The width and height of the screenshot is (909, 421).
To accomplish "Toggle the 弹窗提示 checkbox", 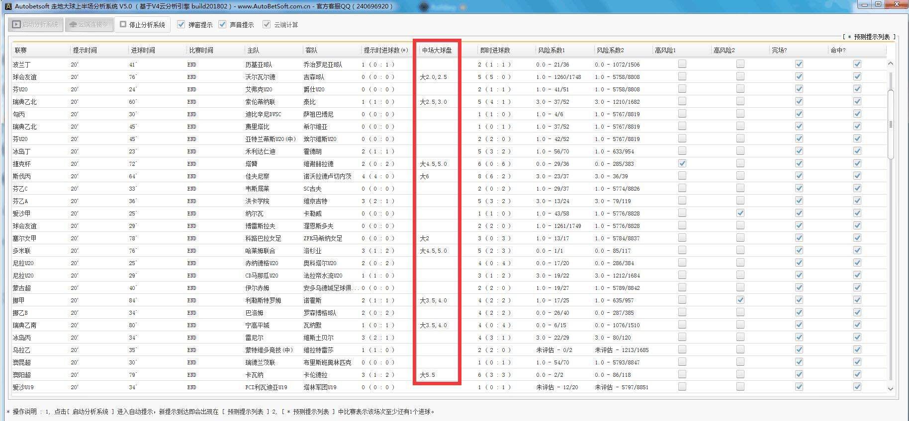I will tap(182, 24).
